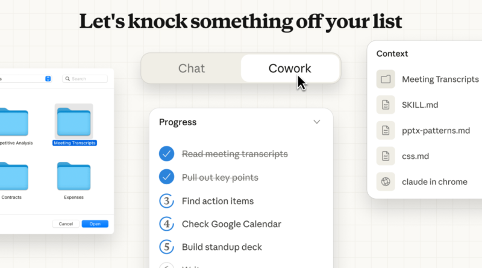Click step 4 Check Google Calendar item
This screenshot has width=482, height=268.
click(231, 224)
